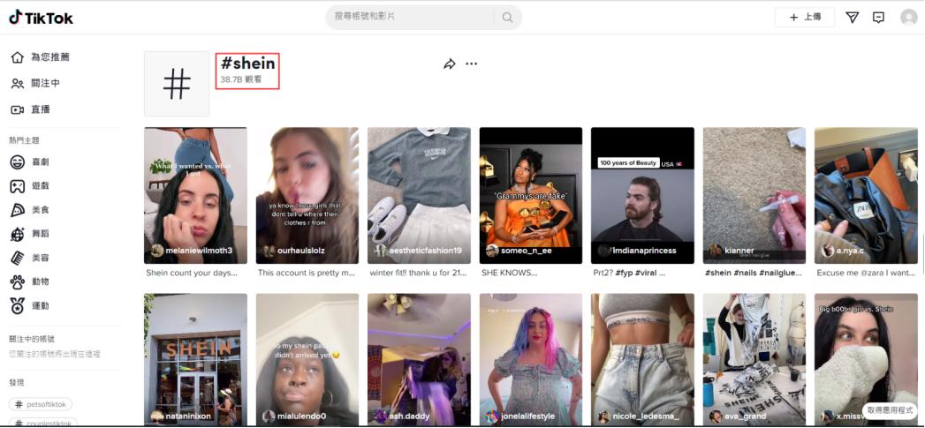Play mialulendo0 video thumbnail
The width and height of the screenshot is (925, 428).
tap(307, 360)
